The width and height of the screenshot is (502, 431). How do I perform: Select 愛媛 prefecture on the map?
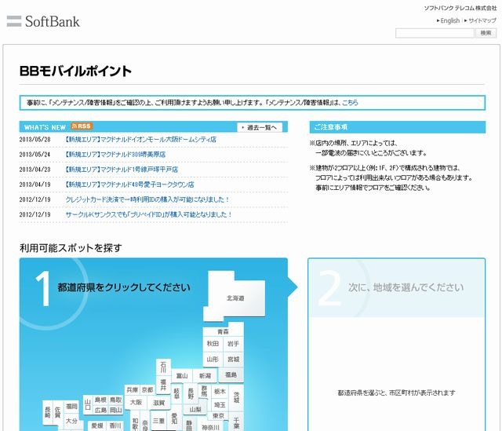pyautogui.click(x=97, y=426)
